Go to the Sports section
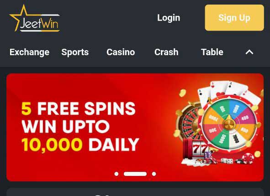Viewport: 270px width, 196px height. pyautogui.click(x=75, y=52)
